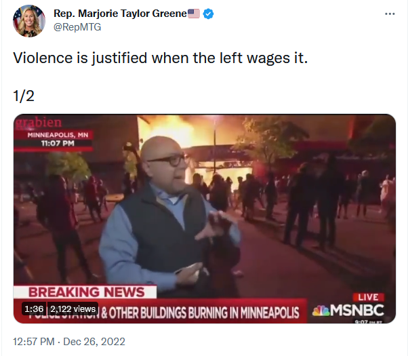Click the Dec 26, 2022 date link
Screen dimensions: 408x356
(x=94, y=341)
